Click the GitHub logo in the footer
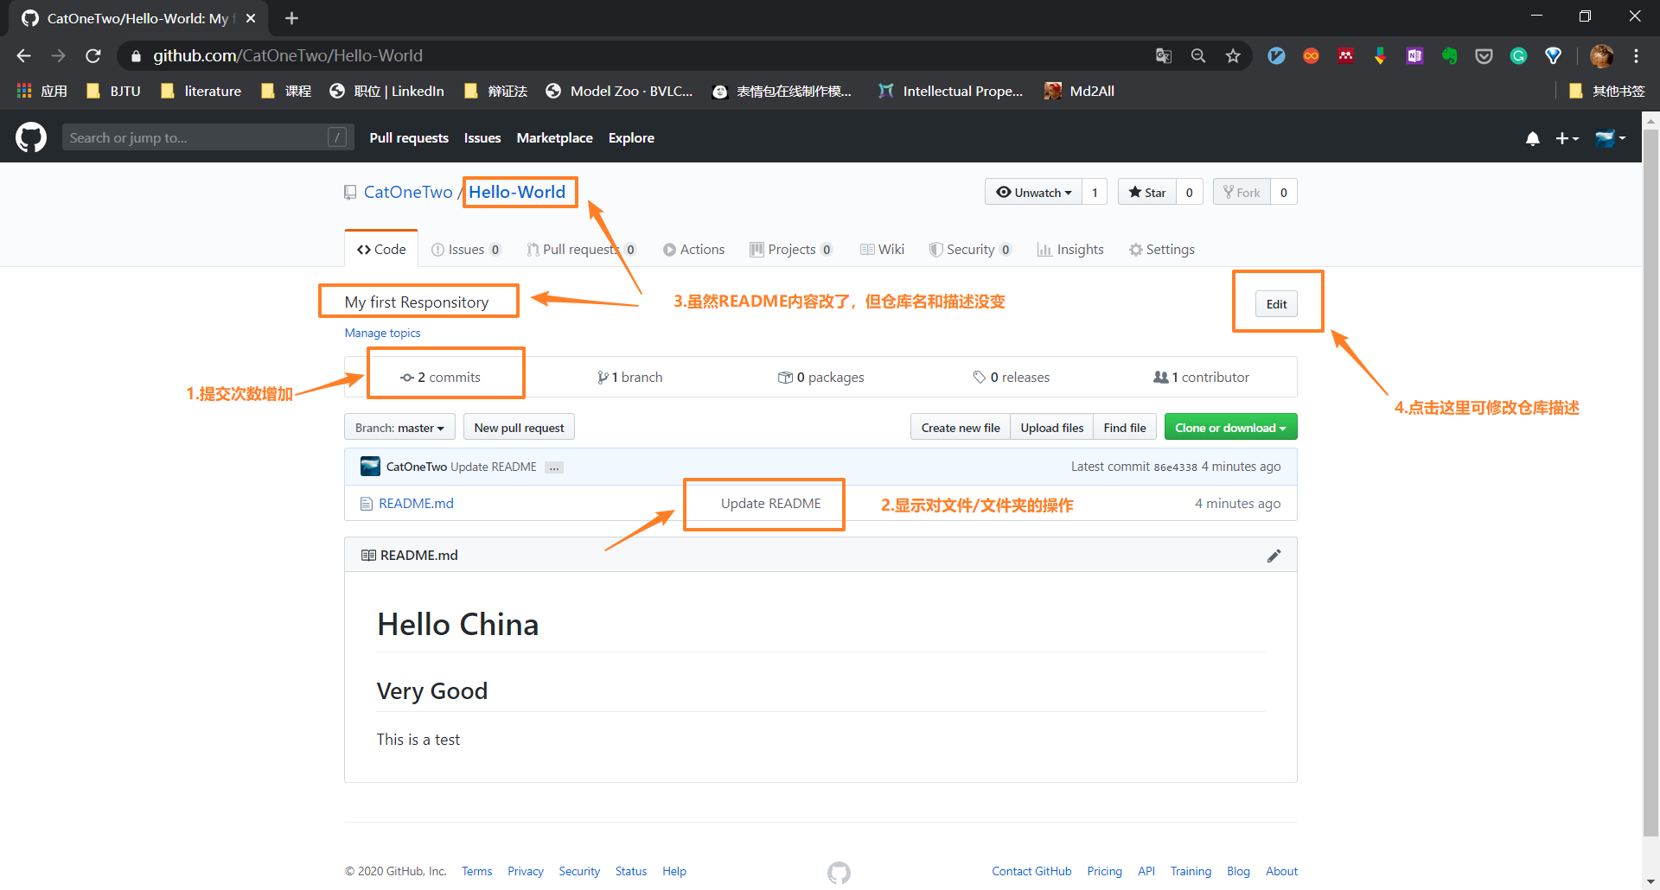This screenshot has height=890, width=1660. click(x=839, y=873)
